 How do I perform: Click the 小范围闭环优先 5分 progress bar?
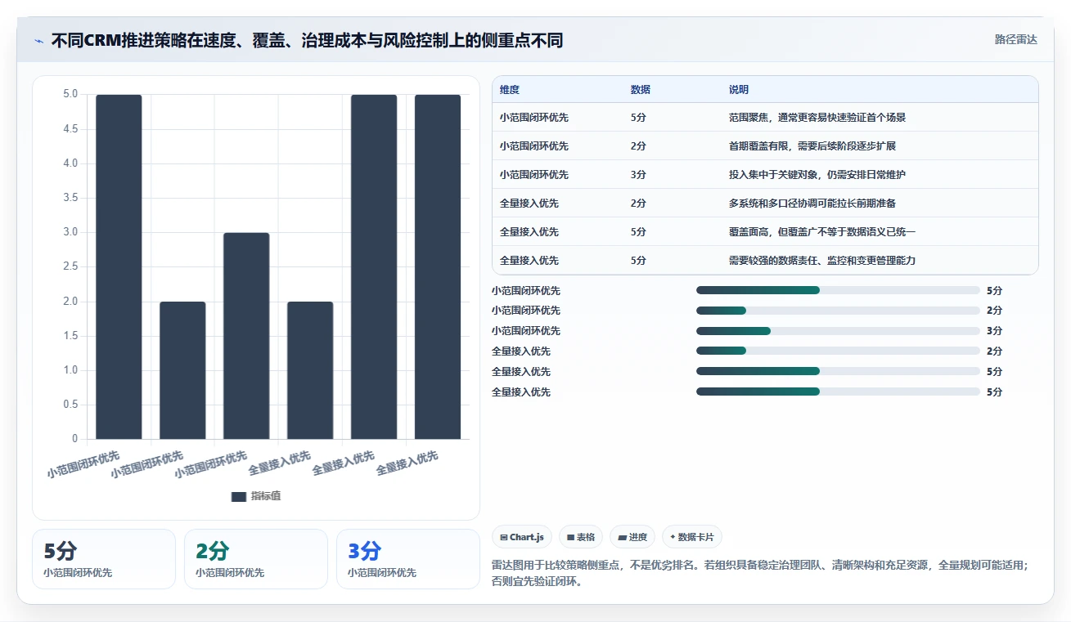click(x=838, y=290)
